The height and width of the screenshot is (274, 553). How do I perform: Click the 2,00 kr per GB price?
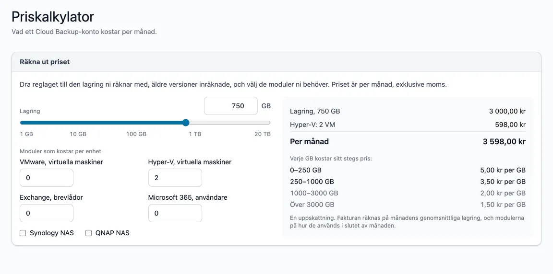(503, 193)
